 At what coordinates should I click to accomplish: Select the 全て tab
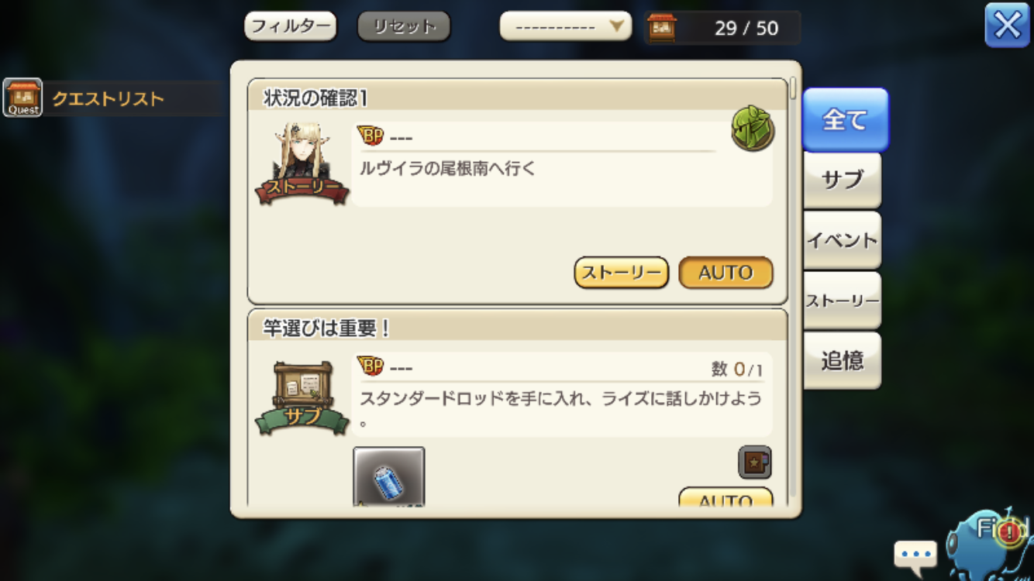845,119
